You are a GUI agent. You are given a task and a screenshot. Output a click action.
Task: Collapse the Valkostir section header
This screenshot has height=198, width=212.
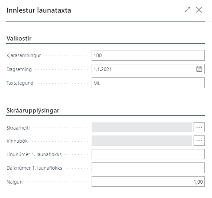19,38
